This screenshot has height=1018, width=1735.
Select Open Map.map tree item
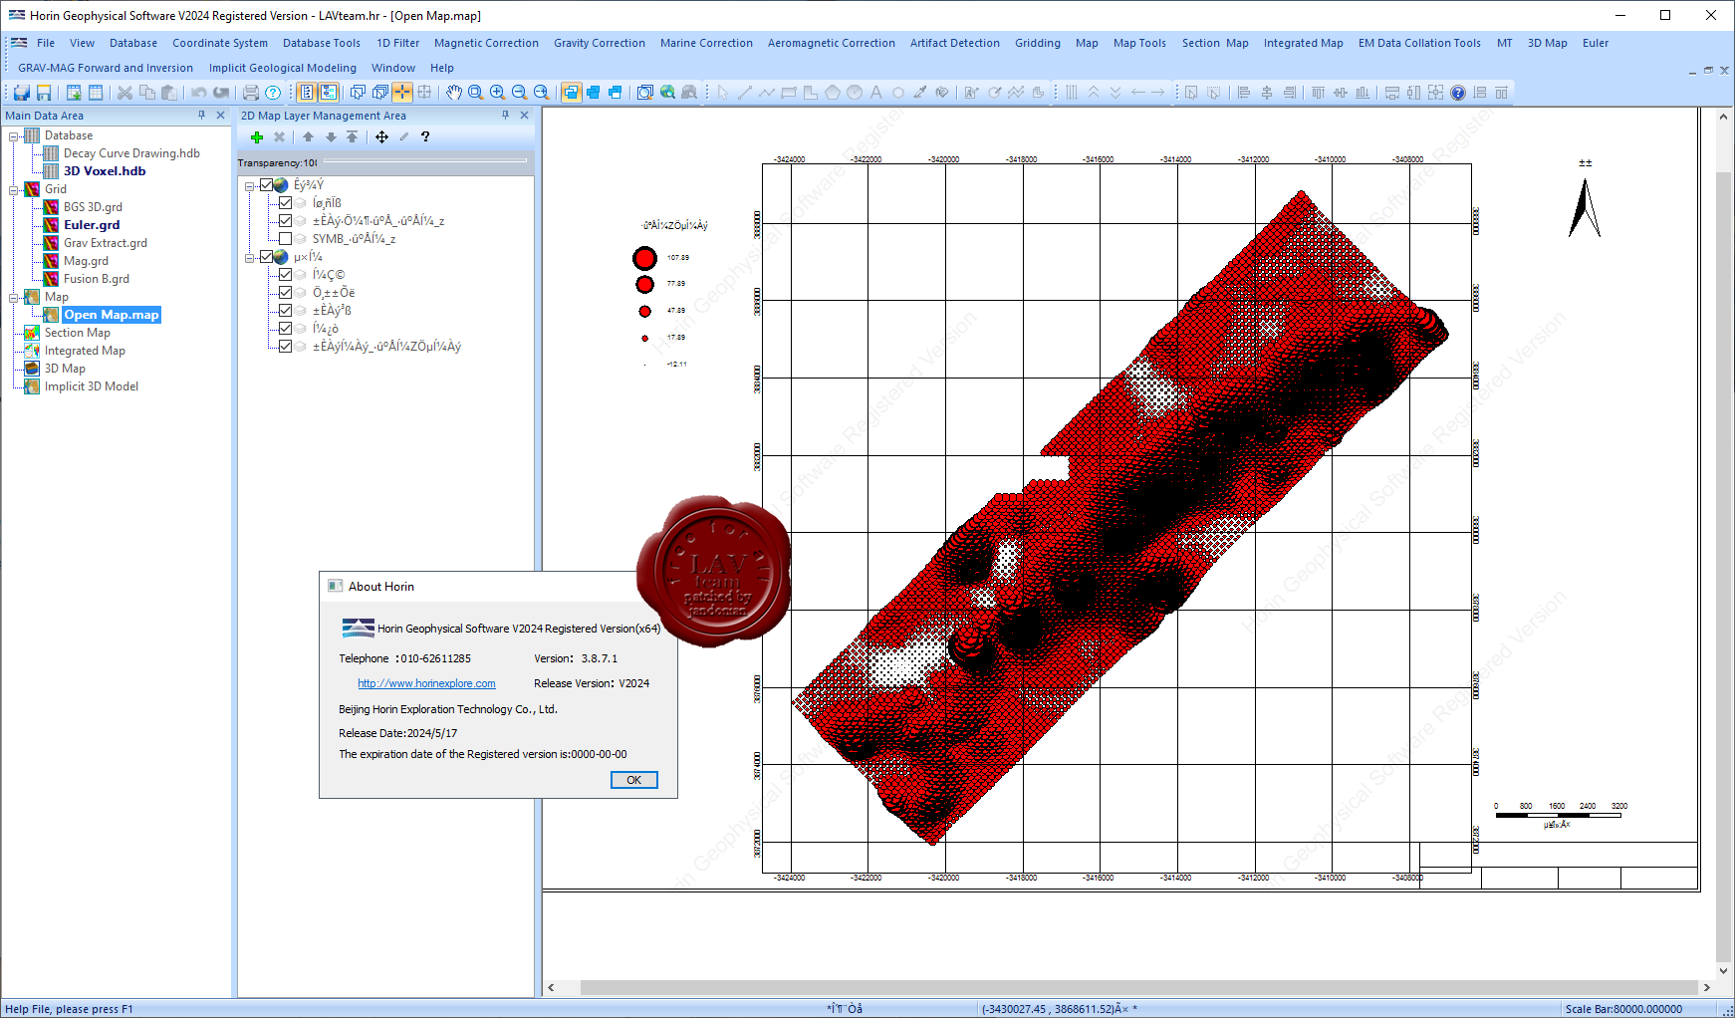coord(112,315)
